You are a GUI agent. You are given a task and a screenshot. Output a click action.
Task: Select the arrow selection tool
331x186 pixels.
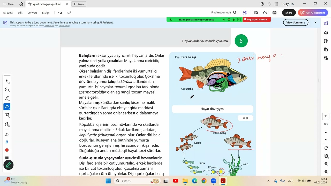click(7, 81)
